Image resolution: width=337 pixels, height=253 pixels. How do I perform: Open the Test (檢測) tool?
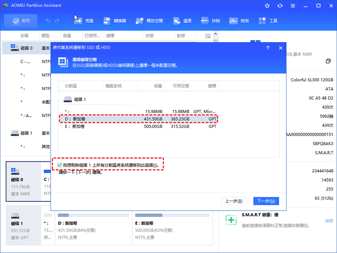[x=239, y=21]
